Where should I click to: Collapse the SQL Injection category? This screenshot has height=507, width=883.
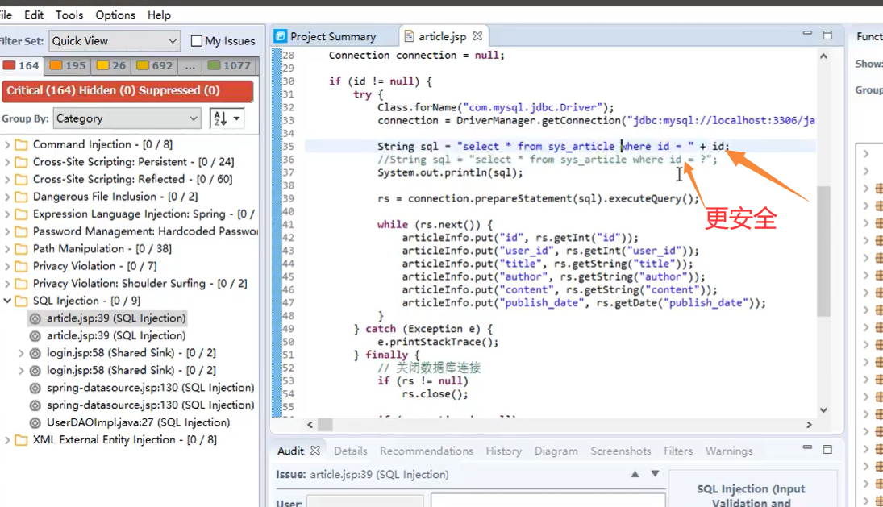click(7, 301)
